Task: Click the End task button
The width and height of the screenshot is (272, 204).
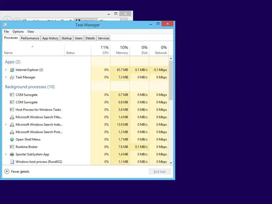Action: tap(160, 172)
